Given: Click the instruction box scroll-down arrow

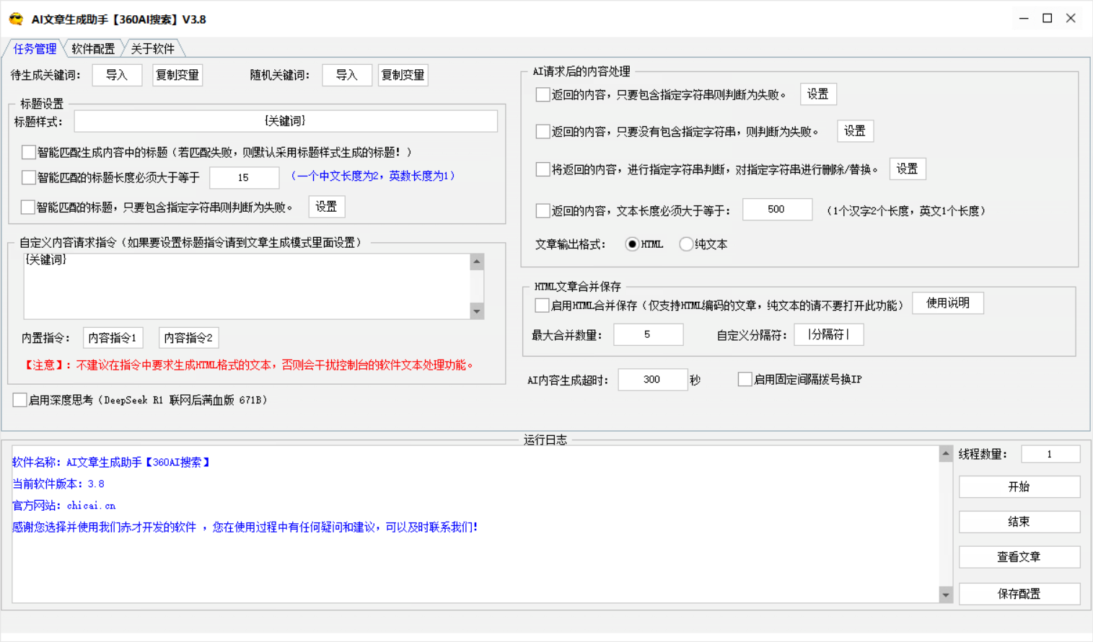Looking at the screenshot, I should (x=477, y=311).
